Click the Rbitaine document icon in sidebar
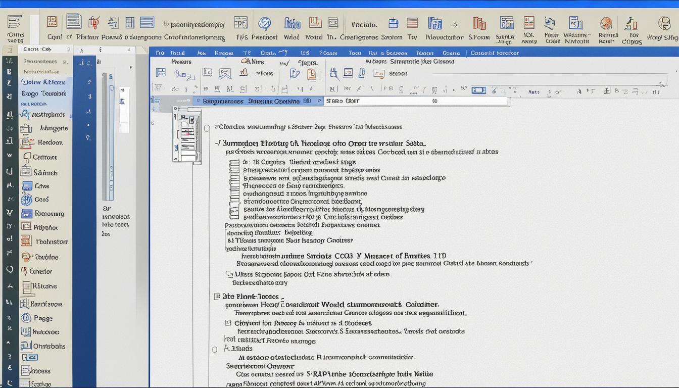679x388 pixels. coord(26,286)
